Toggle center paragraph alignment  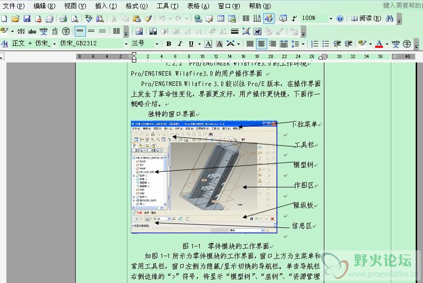pyautogui.click(x=261, y=43)
